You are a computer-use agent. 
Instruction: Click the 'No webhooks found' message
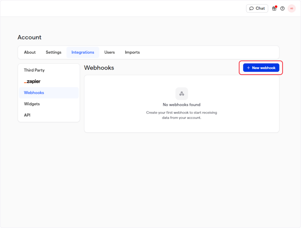(182, 105)
